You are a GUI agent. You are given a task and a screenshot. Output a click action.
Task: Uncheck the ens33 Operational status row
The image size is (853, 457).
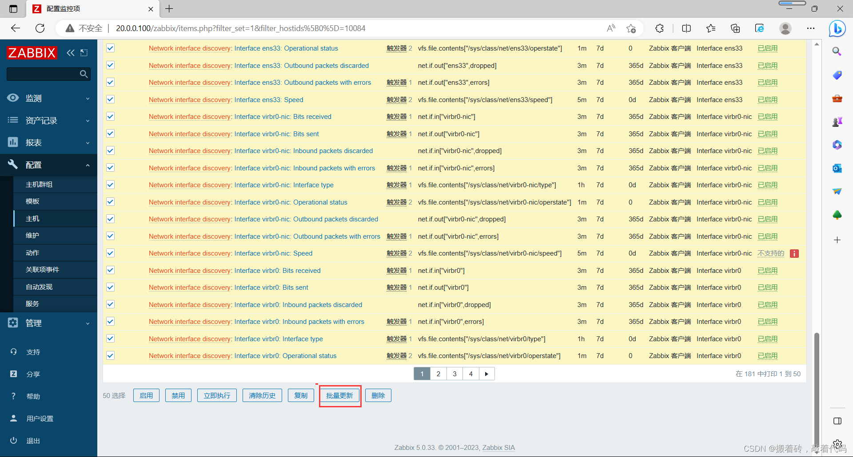tap(111, 48)
